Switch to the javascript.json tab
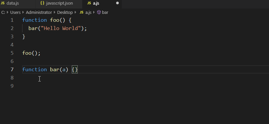Image resolution: width=269 pixels, height=124 pixels. (x=59, y=3)
